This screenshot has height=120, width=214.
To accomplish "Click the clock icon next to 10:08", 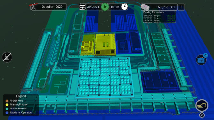I will [x=125, y=7].
